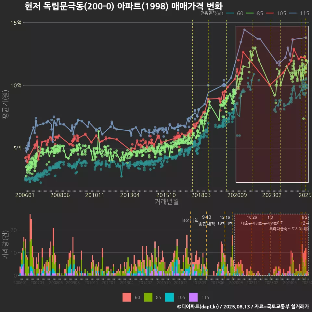Click the 전용면적(㎡) legend heading
Screen dimensions: 312x312
[x=212, y=13]
